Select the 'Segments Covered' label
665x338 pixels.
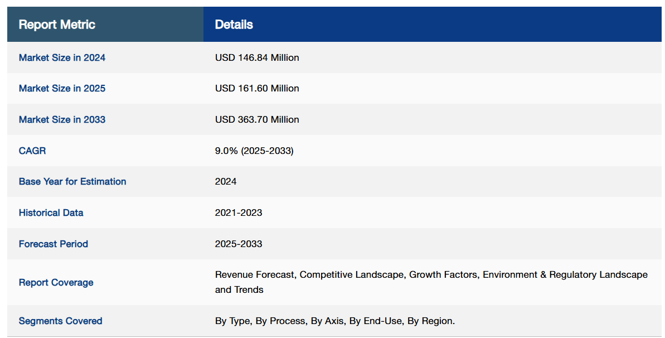[60, 321]
